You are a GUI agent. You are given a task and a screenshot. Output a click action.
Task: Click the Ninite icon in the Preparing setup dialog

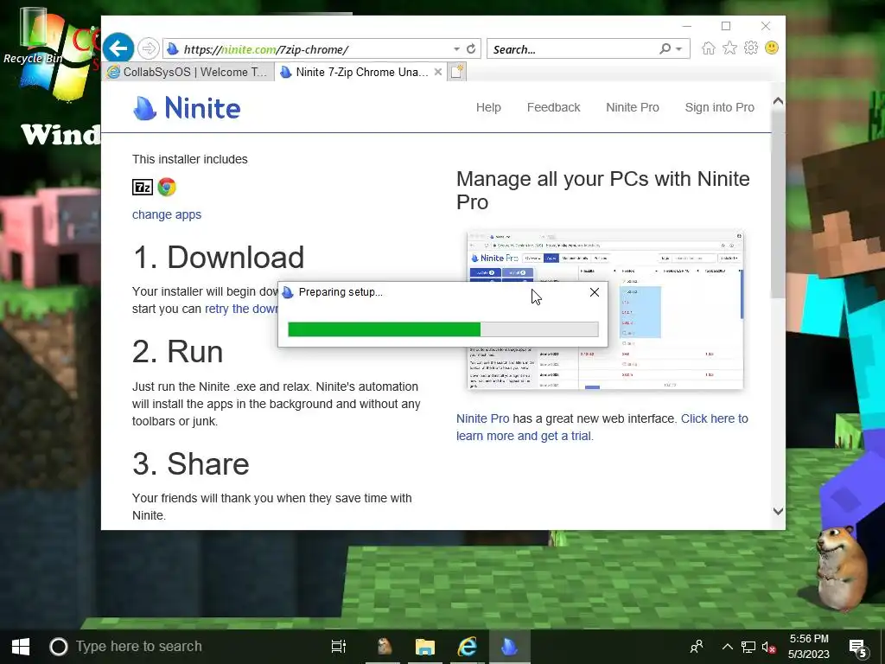[288, 292]
